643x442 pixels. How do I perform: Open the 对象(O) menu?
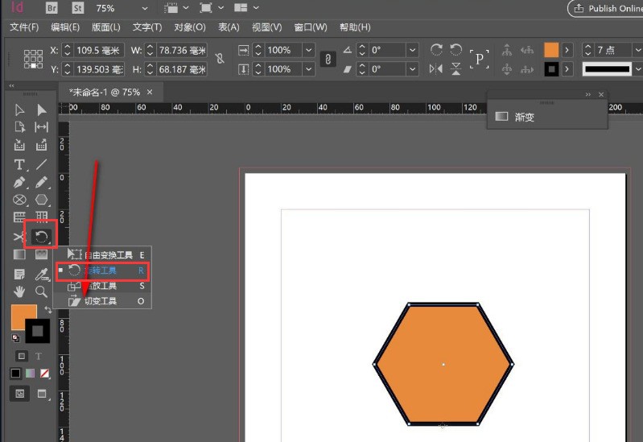tap(190, 27)
